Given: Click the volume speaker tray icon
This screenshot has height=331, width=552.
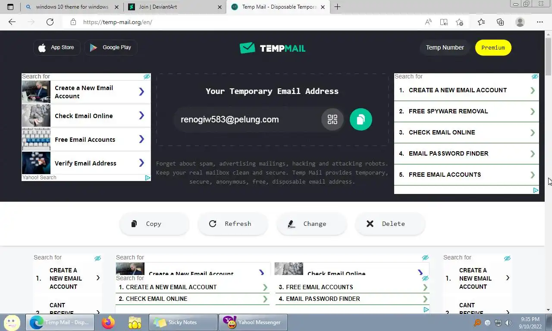Looking at the screenshot, I should (508, 322).
